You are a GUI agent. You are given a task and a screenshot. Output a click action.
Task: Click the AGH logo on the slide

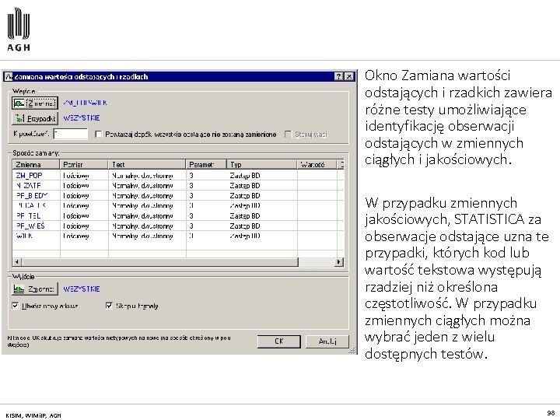tap(18, 30)
